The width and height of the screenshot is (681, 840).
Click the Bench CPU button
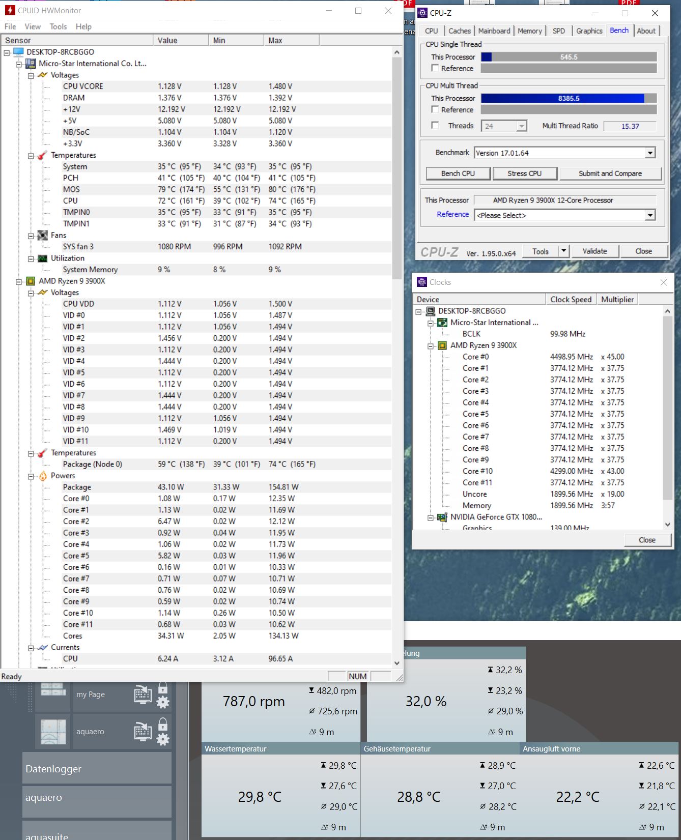(458, 173)
